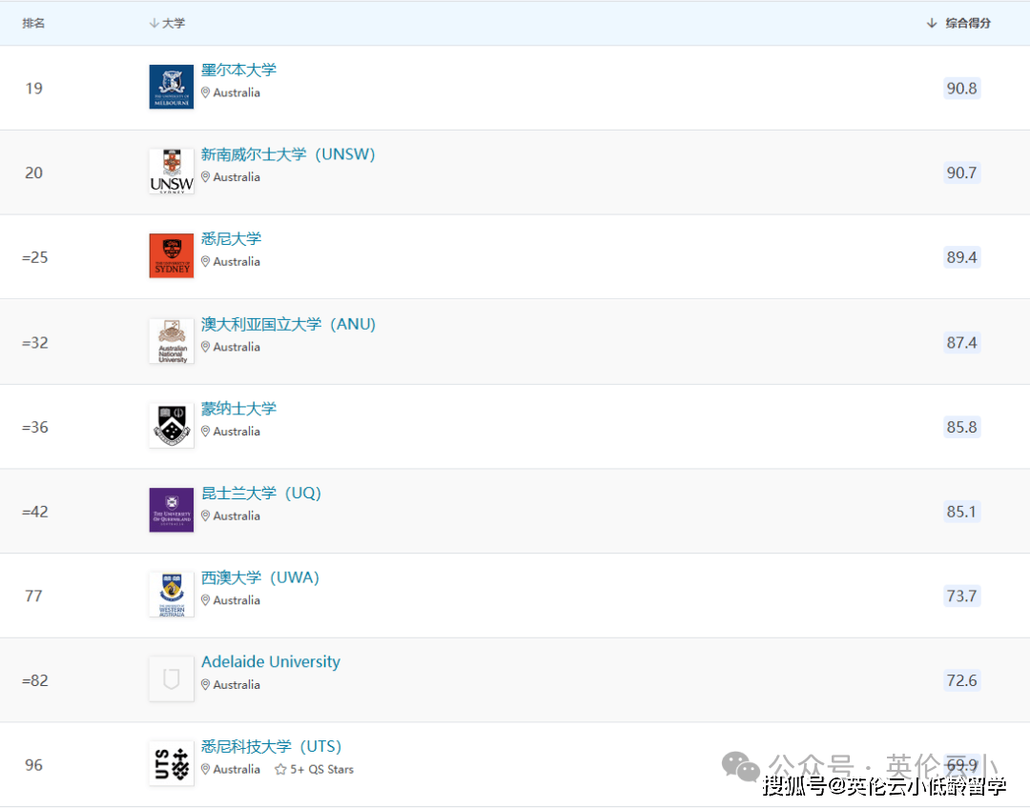1030x808 pixels.
Task: Open the 墨尔本大学 link
Action: [238, 70]
